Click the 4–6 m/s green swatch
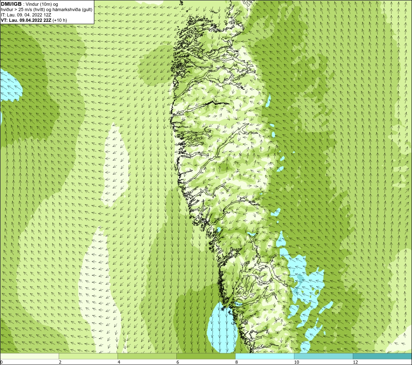The width and height of the screenshot is (412, 365). (x=147, y=356)
